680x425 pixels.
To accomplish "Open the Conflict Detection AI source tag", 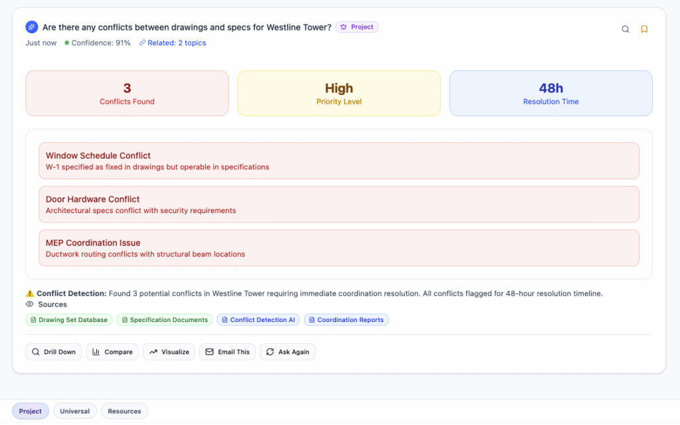I will [x=258, y=320].
